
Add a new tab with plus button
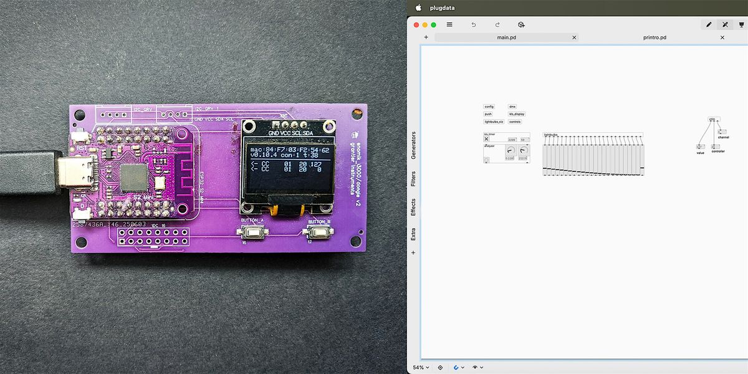[426, 37]
